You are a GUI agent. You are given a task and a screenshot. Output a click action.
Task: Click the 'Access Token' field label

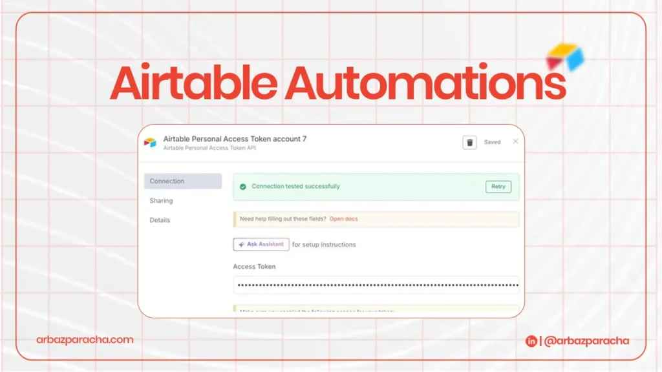coord(254,267)
